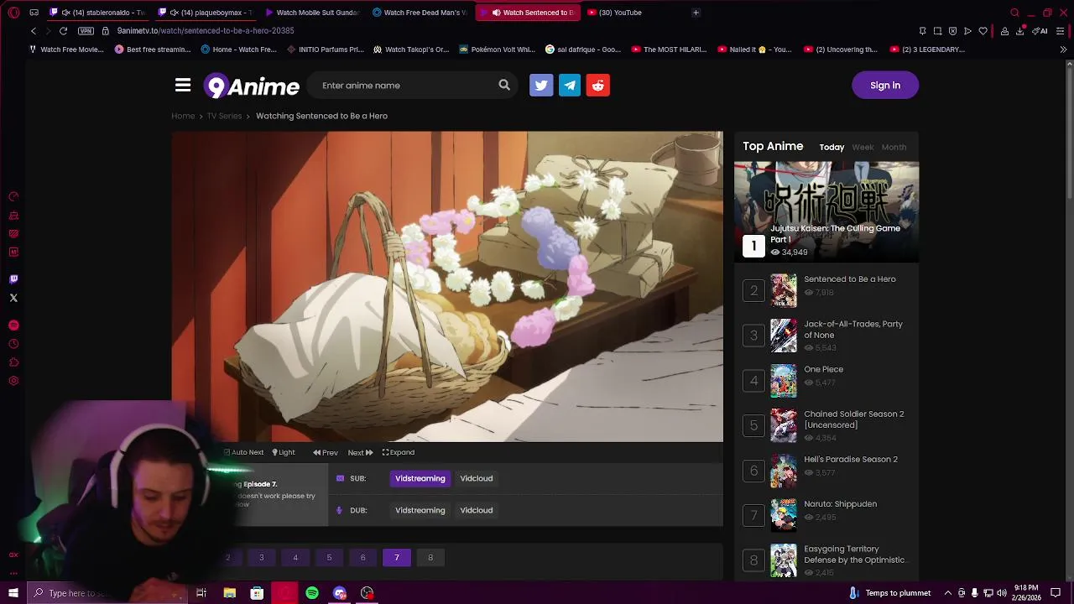The width and height of the screenshot is (1074, 604).
Task: Switch Top Anime to Month
Action: [894, 148]
